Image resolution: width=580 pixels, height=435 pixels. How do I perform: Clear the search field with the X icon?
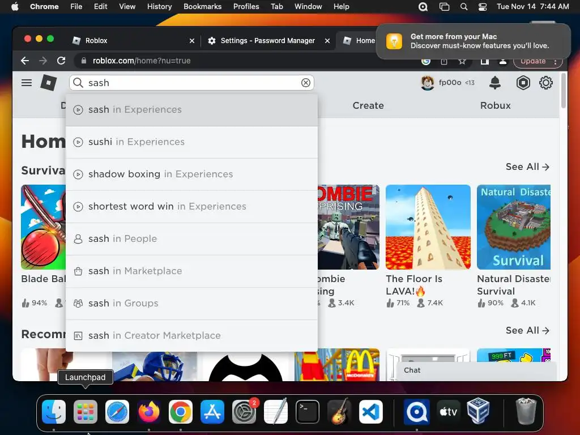(305, 83)
